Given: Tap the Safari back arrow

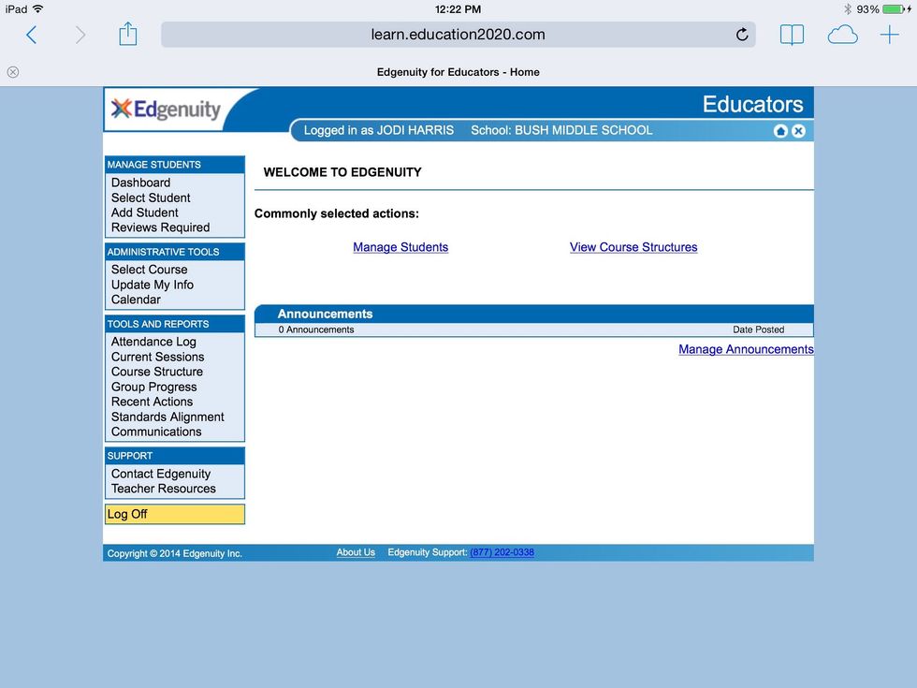Looking at the screenshot, I should (31, 36).
